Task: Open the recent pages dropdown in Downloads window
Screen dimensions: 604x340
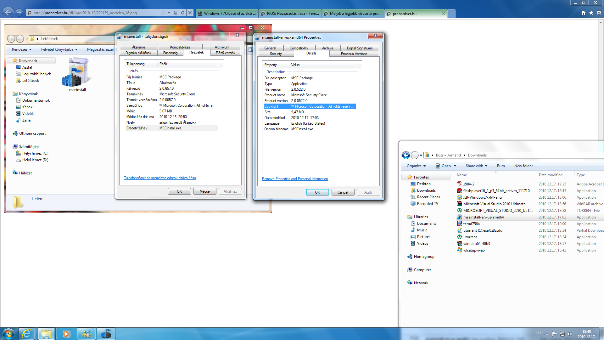Action: 421,156
